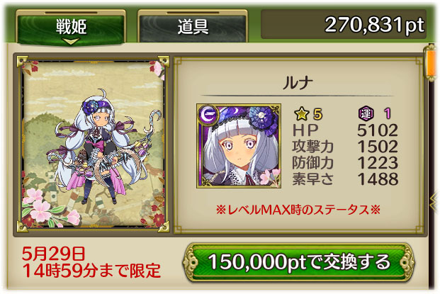Click the down arrow under 戦姫 tab

(70, 42)
